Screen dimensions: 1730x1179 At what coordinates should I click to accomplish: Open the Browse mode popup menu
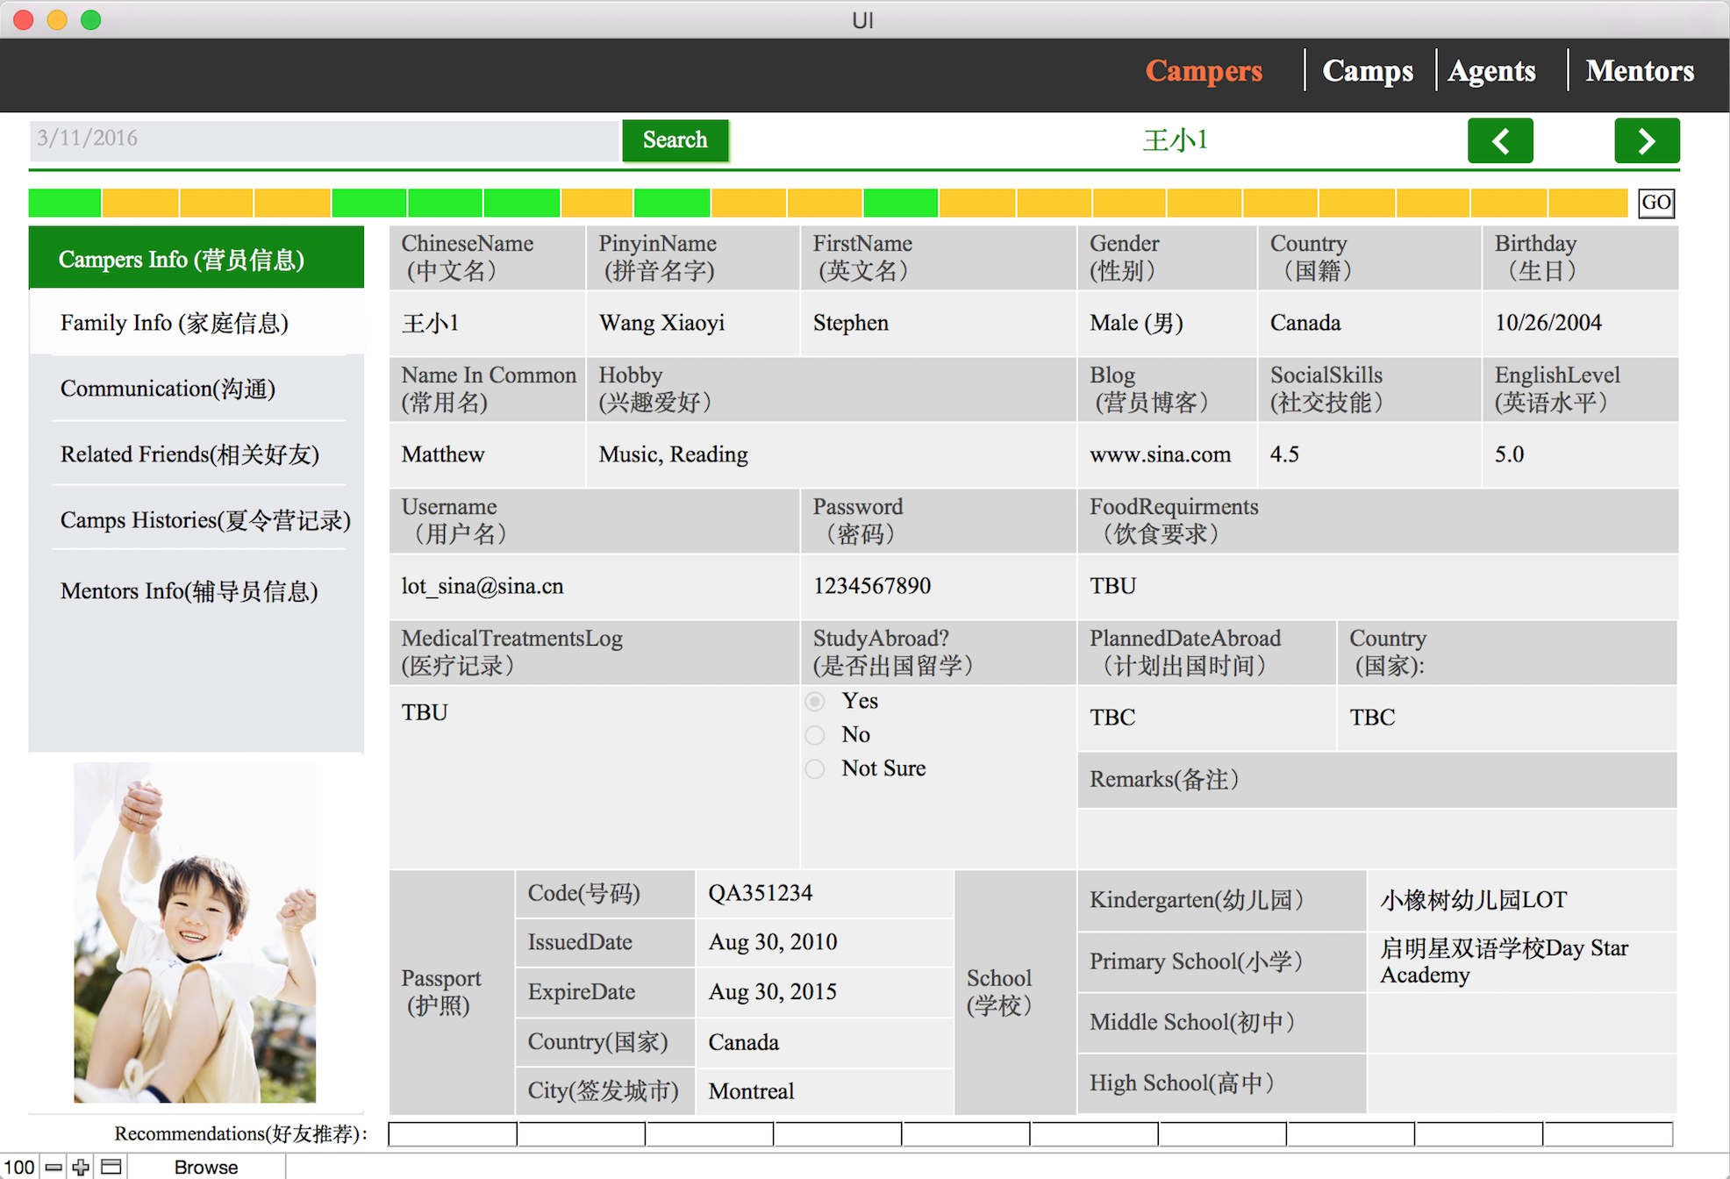(206, 1167)
